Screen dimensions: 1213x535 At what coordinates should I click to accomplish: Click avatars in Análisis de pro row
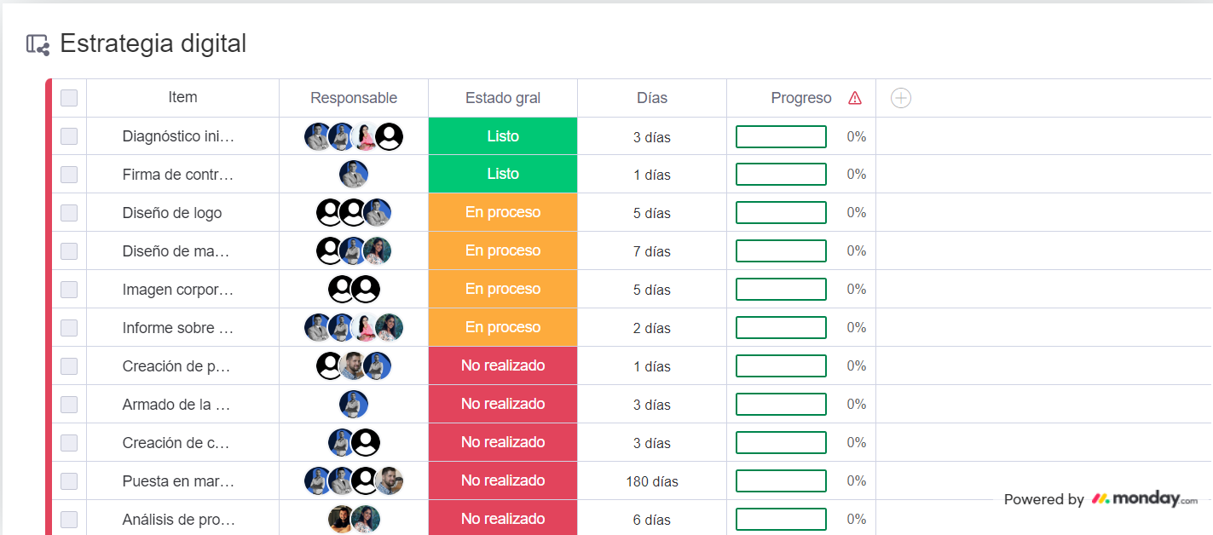[x=354, y=519]
